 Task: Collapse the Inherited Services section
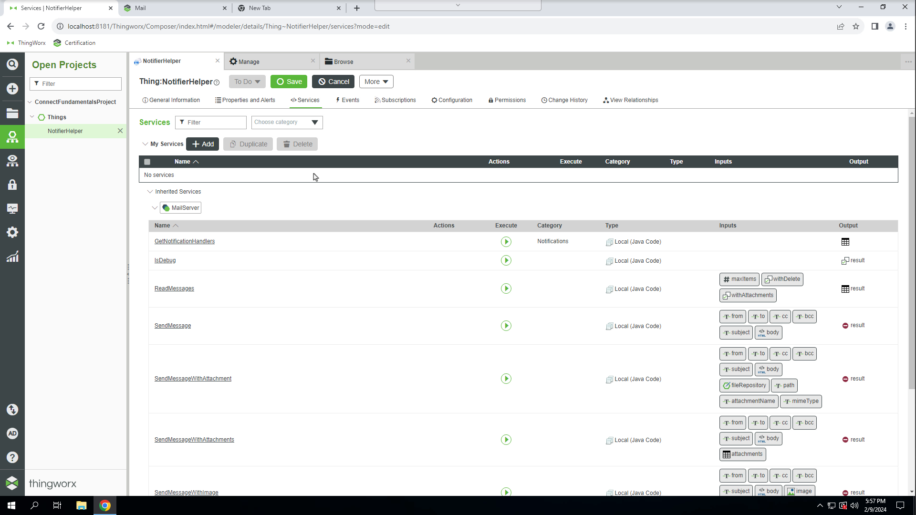coord(150,192)
